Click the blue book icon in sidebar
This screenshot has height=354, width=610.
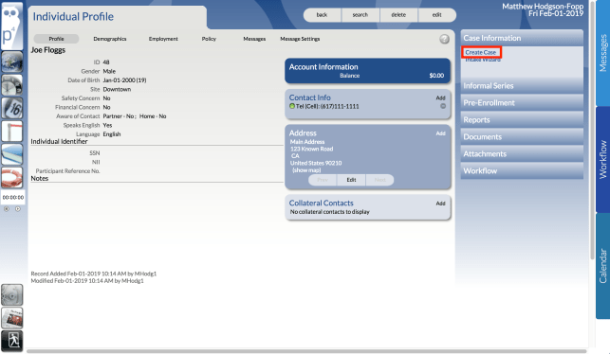(12, 154)
